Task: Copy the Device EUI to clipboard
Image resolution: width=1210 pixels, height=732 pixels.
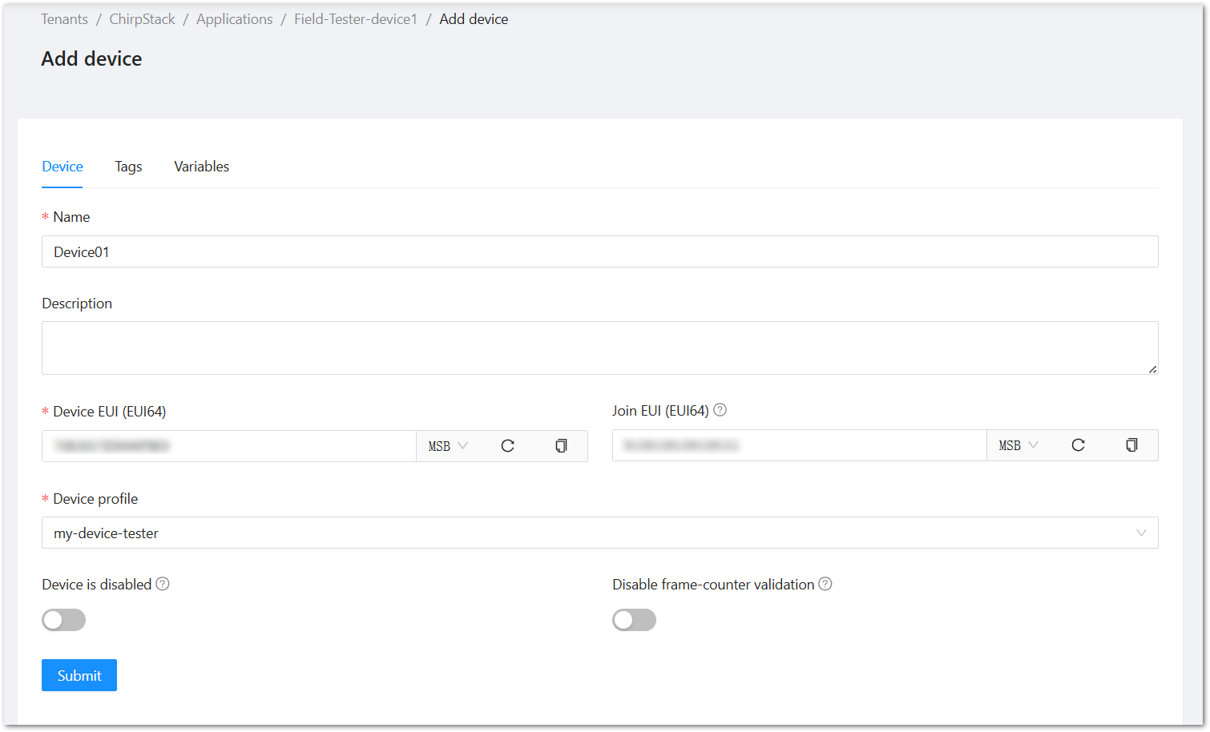Action: pyautogui.click(x=561, y=445)
